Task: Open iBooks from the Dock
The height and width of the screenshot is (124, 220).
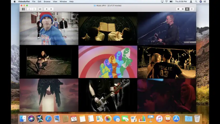Action: [x=168, y=119]
